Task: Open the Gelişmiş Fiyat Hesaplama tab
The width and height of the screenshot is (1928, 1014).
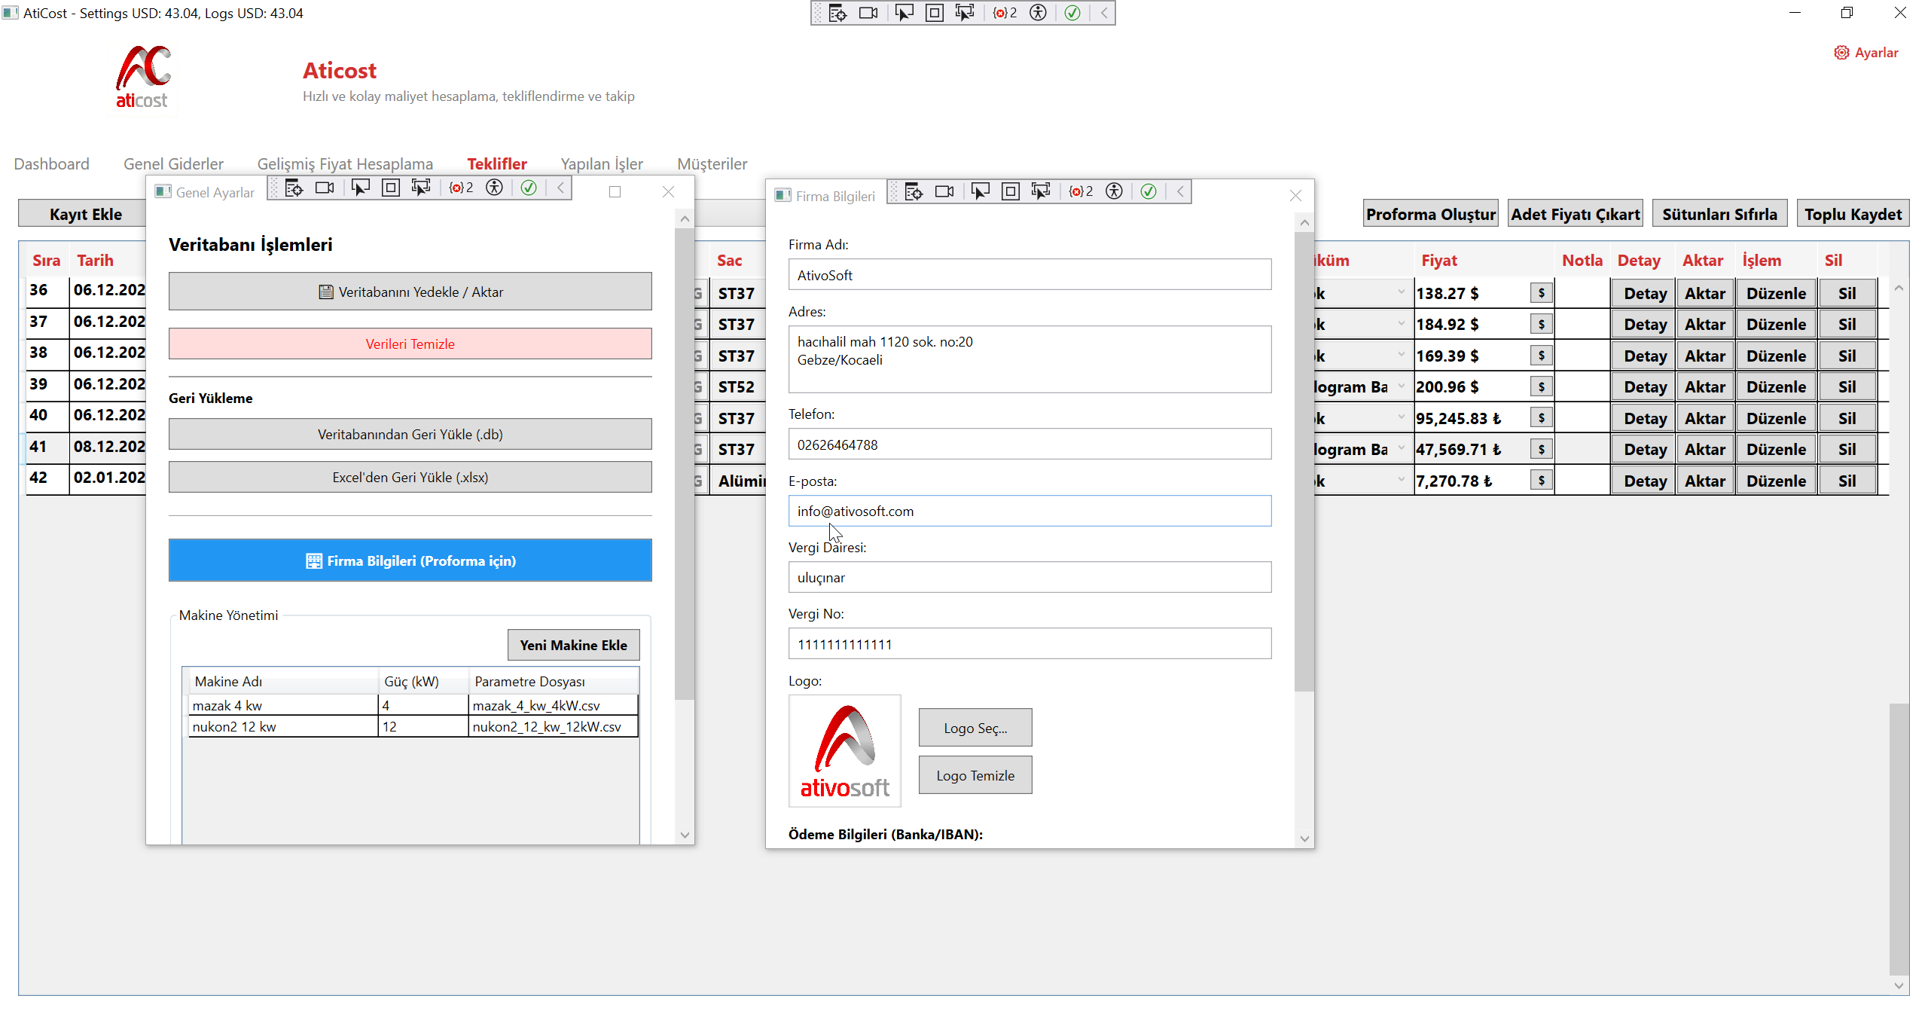Action: click(x=345, y=163)
